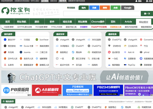Click the 英雄联盟 icon
This screenshot has height=109, width=153.
click(x=141, y=65)
